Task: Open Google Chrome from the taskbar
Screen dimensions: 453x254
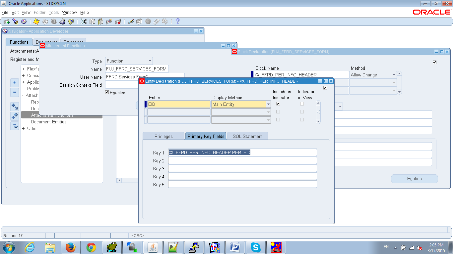Action: tap(91, 247)
